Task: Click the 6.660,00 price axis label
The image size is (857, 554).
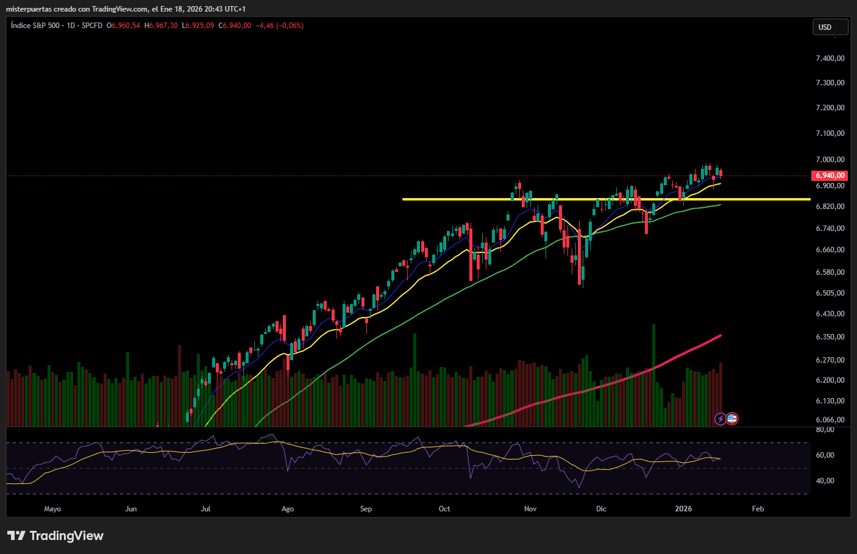Action: pyautogui.click(x=830, y=250)
